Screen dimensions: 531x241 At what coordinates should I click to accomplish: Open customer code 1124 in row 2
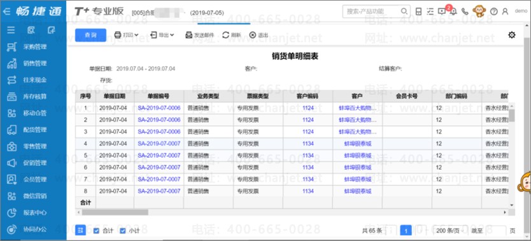pos(308,120)
